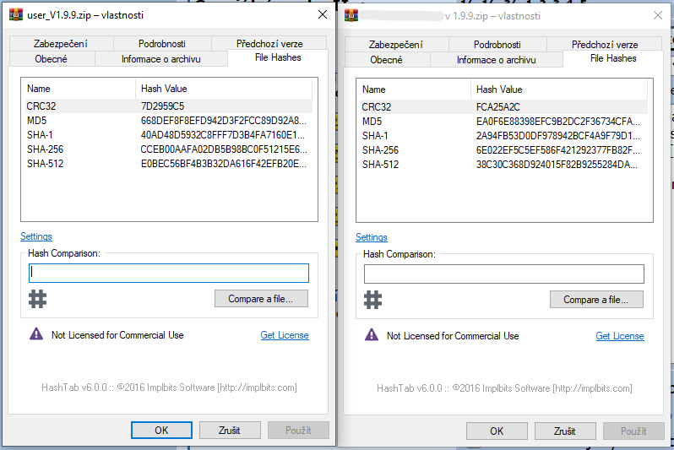Click the hash symbol icon in right dialog
Image resolution: width=674 pixels, height=450 pixels.
372,299
